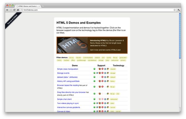The image size is (186, 119).
Task: Click the Introducing HTML5 book banner
Action: point(92,45)
